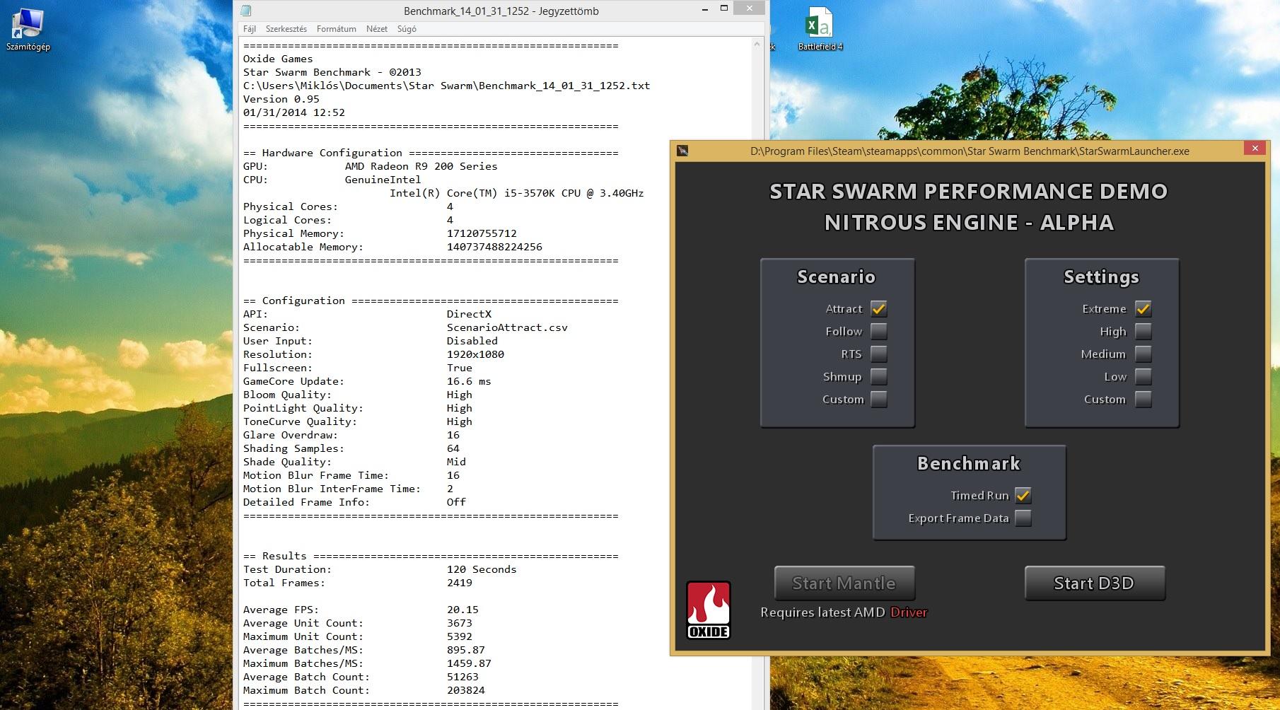Click the Maximum Batch Count value 203824
This screenshot has height=710, width=1280.
click(x=466, y=690)
